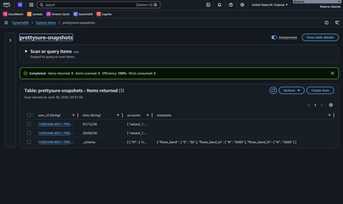The width and height of the screenshot is (343, 204).
Task: Click accounts cell in 01/12/26 row
Action: click(x=137, y=124)
